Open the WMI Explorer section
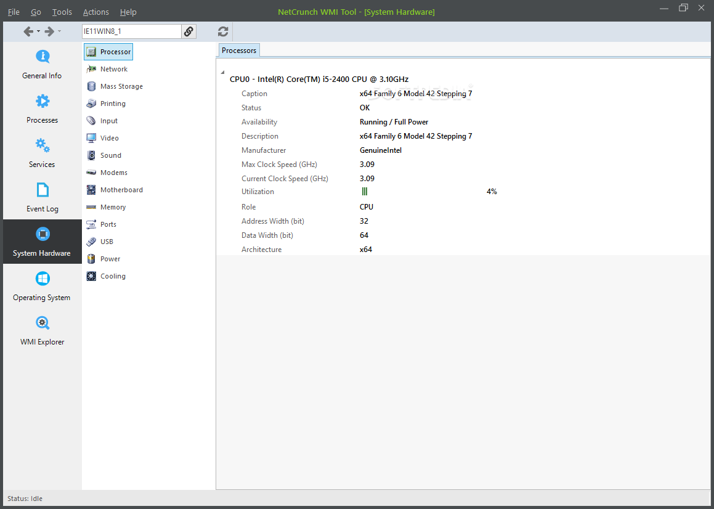The image size is (714, 509). [x=42, y=330]
